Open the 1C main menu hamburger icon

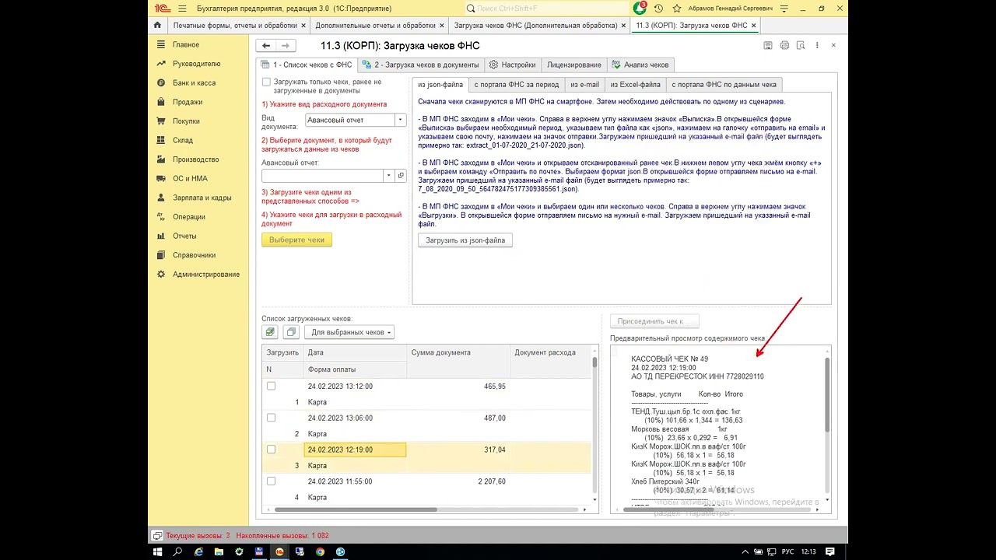[x=182, y=8]
